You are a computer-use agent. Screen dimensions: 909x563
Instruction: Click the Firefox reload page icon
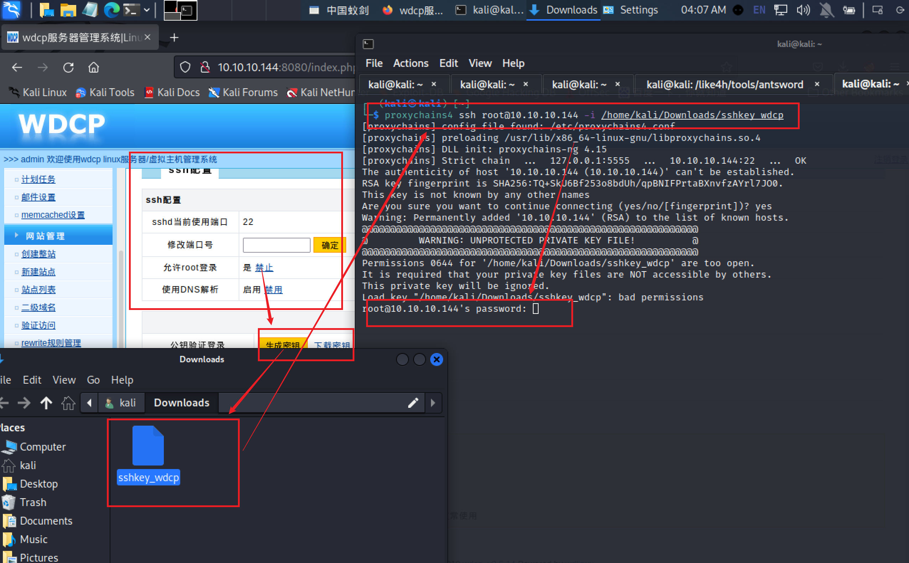(x=68, y=67)
